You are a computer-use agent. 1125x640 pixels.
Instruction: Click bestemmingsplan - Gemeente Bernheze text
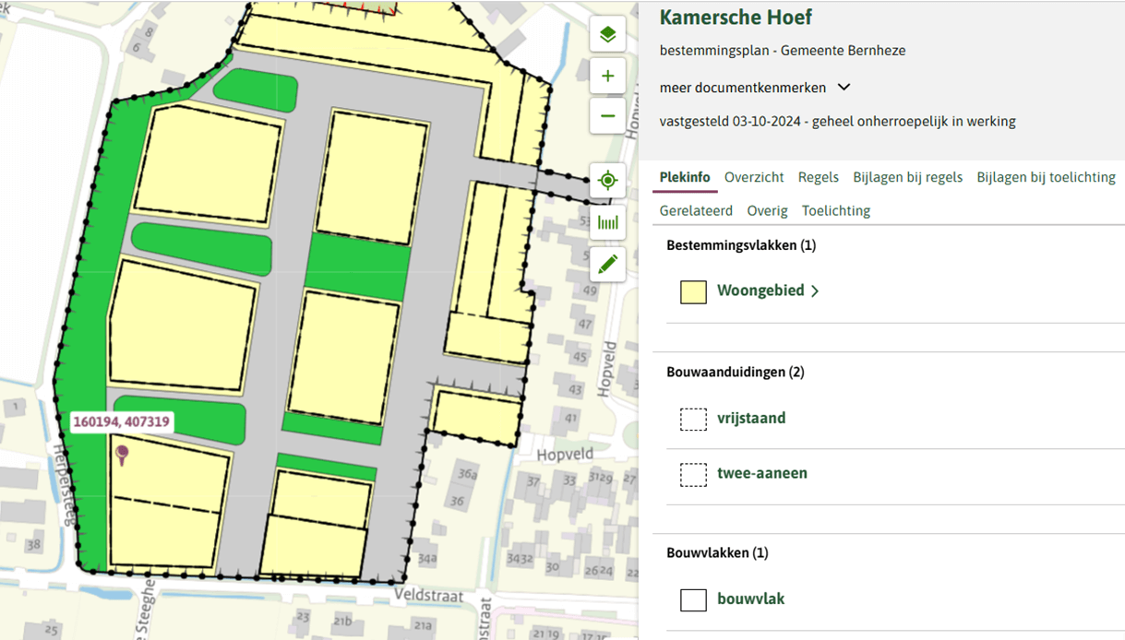tap(783, 51)
